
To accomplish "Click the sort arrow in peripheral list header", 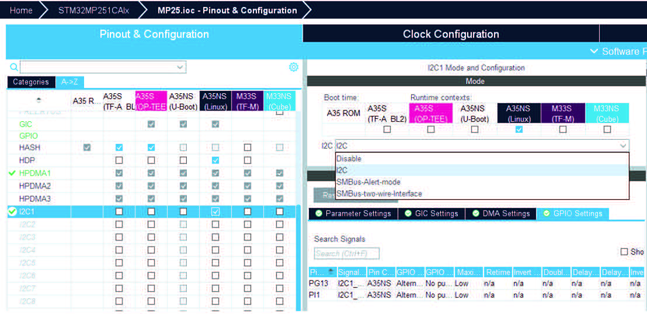I will click(39, 100).
